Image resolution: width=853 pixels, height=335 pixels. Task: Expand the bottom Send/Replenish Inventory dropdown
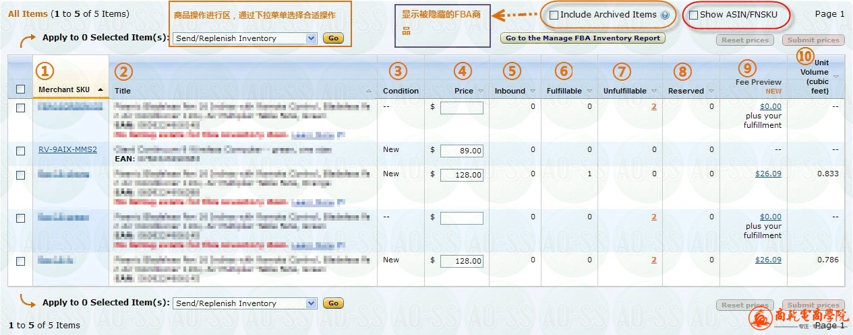click(x=245, y=303)
